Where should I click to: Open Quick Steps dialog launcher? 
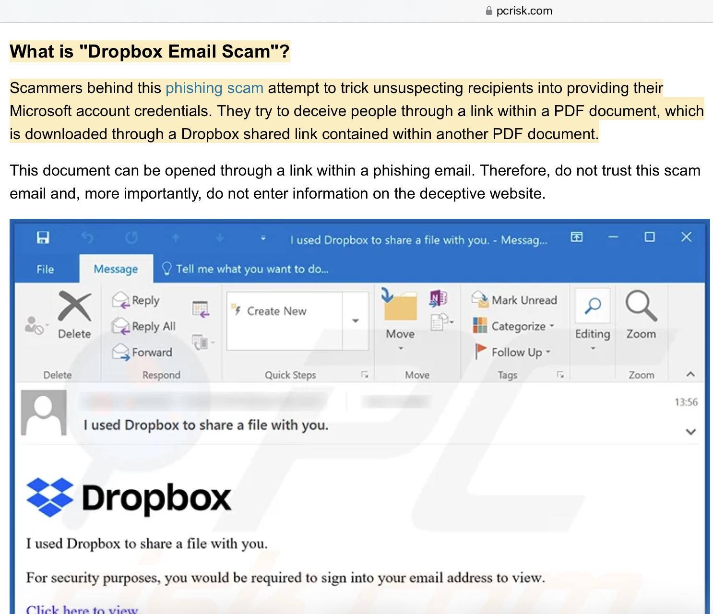coord(365,375)
